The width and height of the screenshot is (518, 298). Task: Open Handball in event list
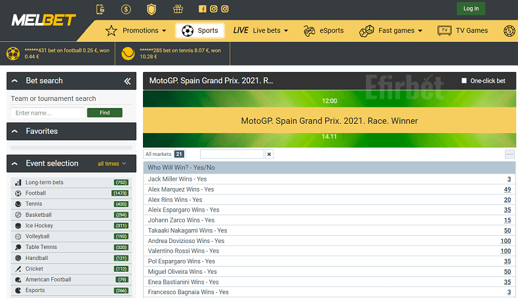pyautogui.click(x=71, y=258)
